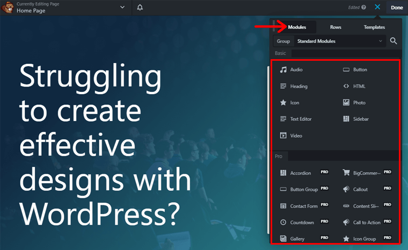Open the Standard Modules group dropdown
This screenshot has height=250, width=408.
tap(339, 41)
